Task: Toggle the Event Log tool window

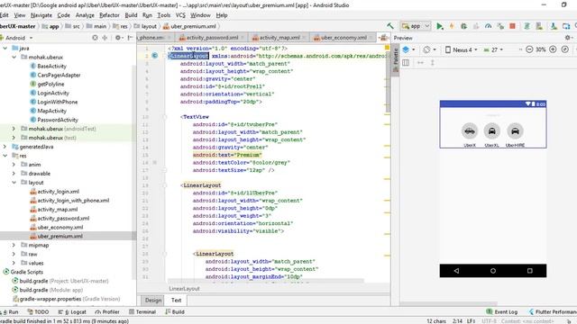Action: [x=502, y=312]
